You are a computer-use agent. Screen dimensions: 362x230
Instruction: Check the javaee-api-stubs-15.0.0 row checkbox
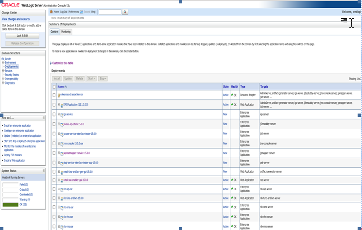[54, 124]
